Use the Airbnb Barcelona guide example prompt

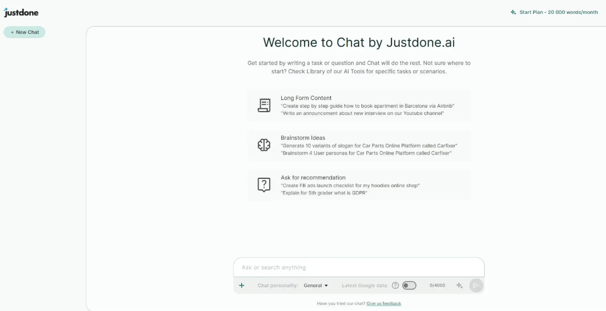367,106
